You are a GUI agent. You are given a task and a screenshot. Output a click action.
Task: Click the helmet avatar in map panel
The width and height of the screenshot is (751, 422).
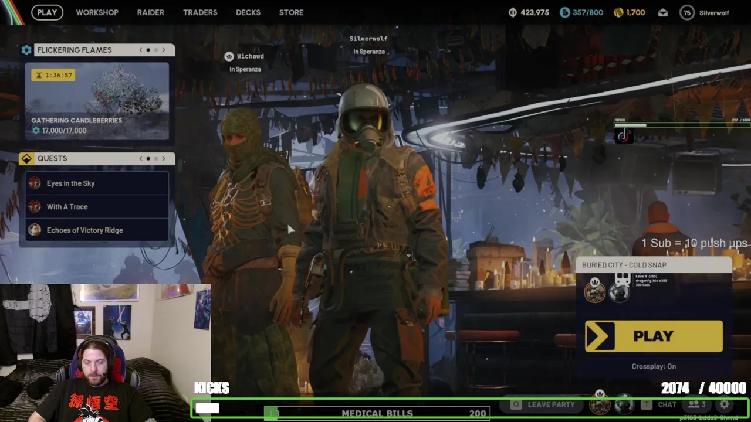point(619,292)
